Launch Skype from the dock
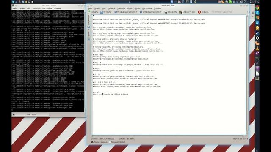 (257, 13)
